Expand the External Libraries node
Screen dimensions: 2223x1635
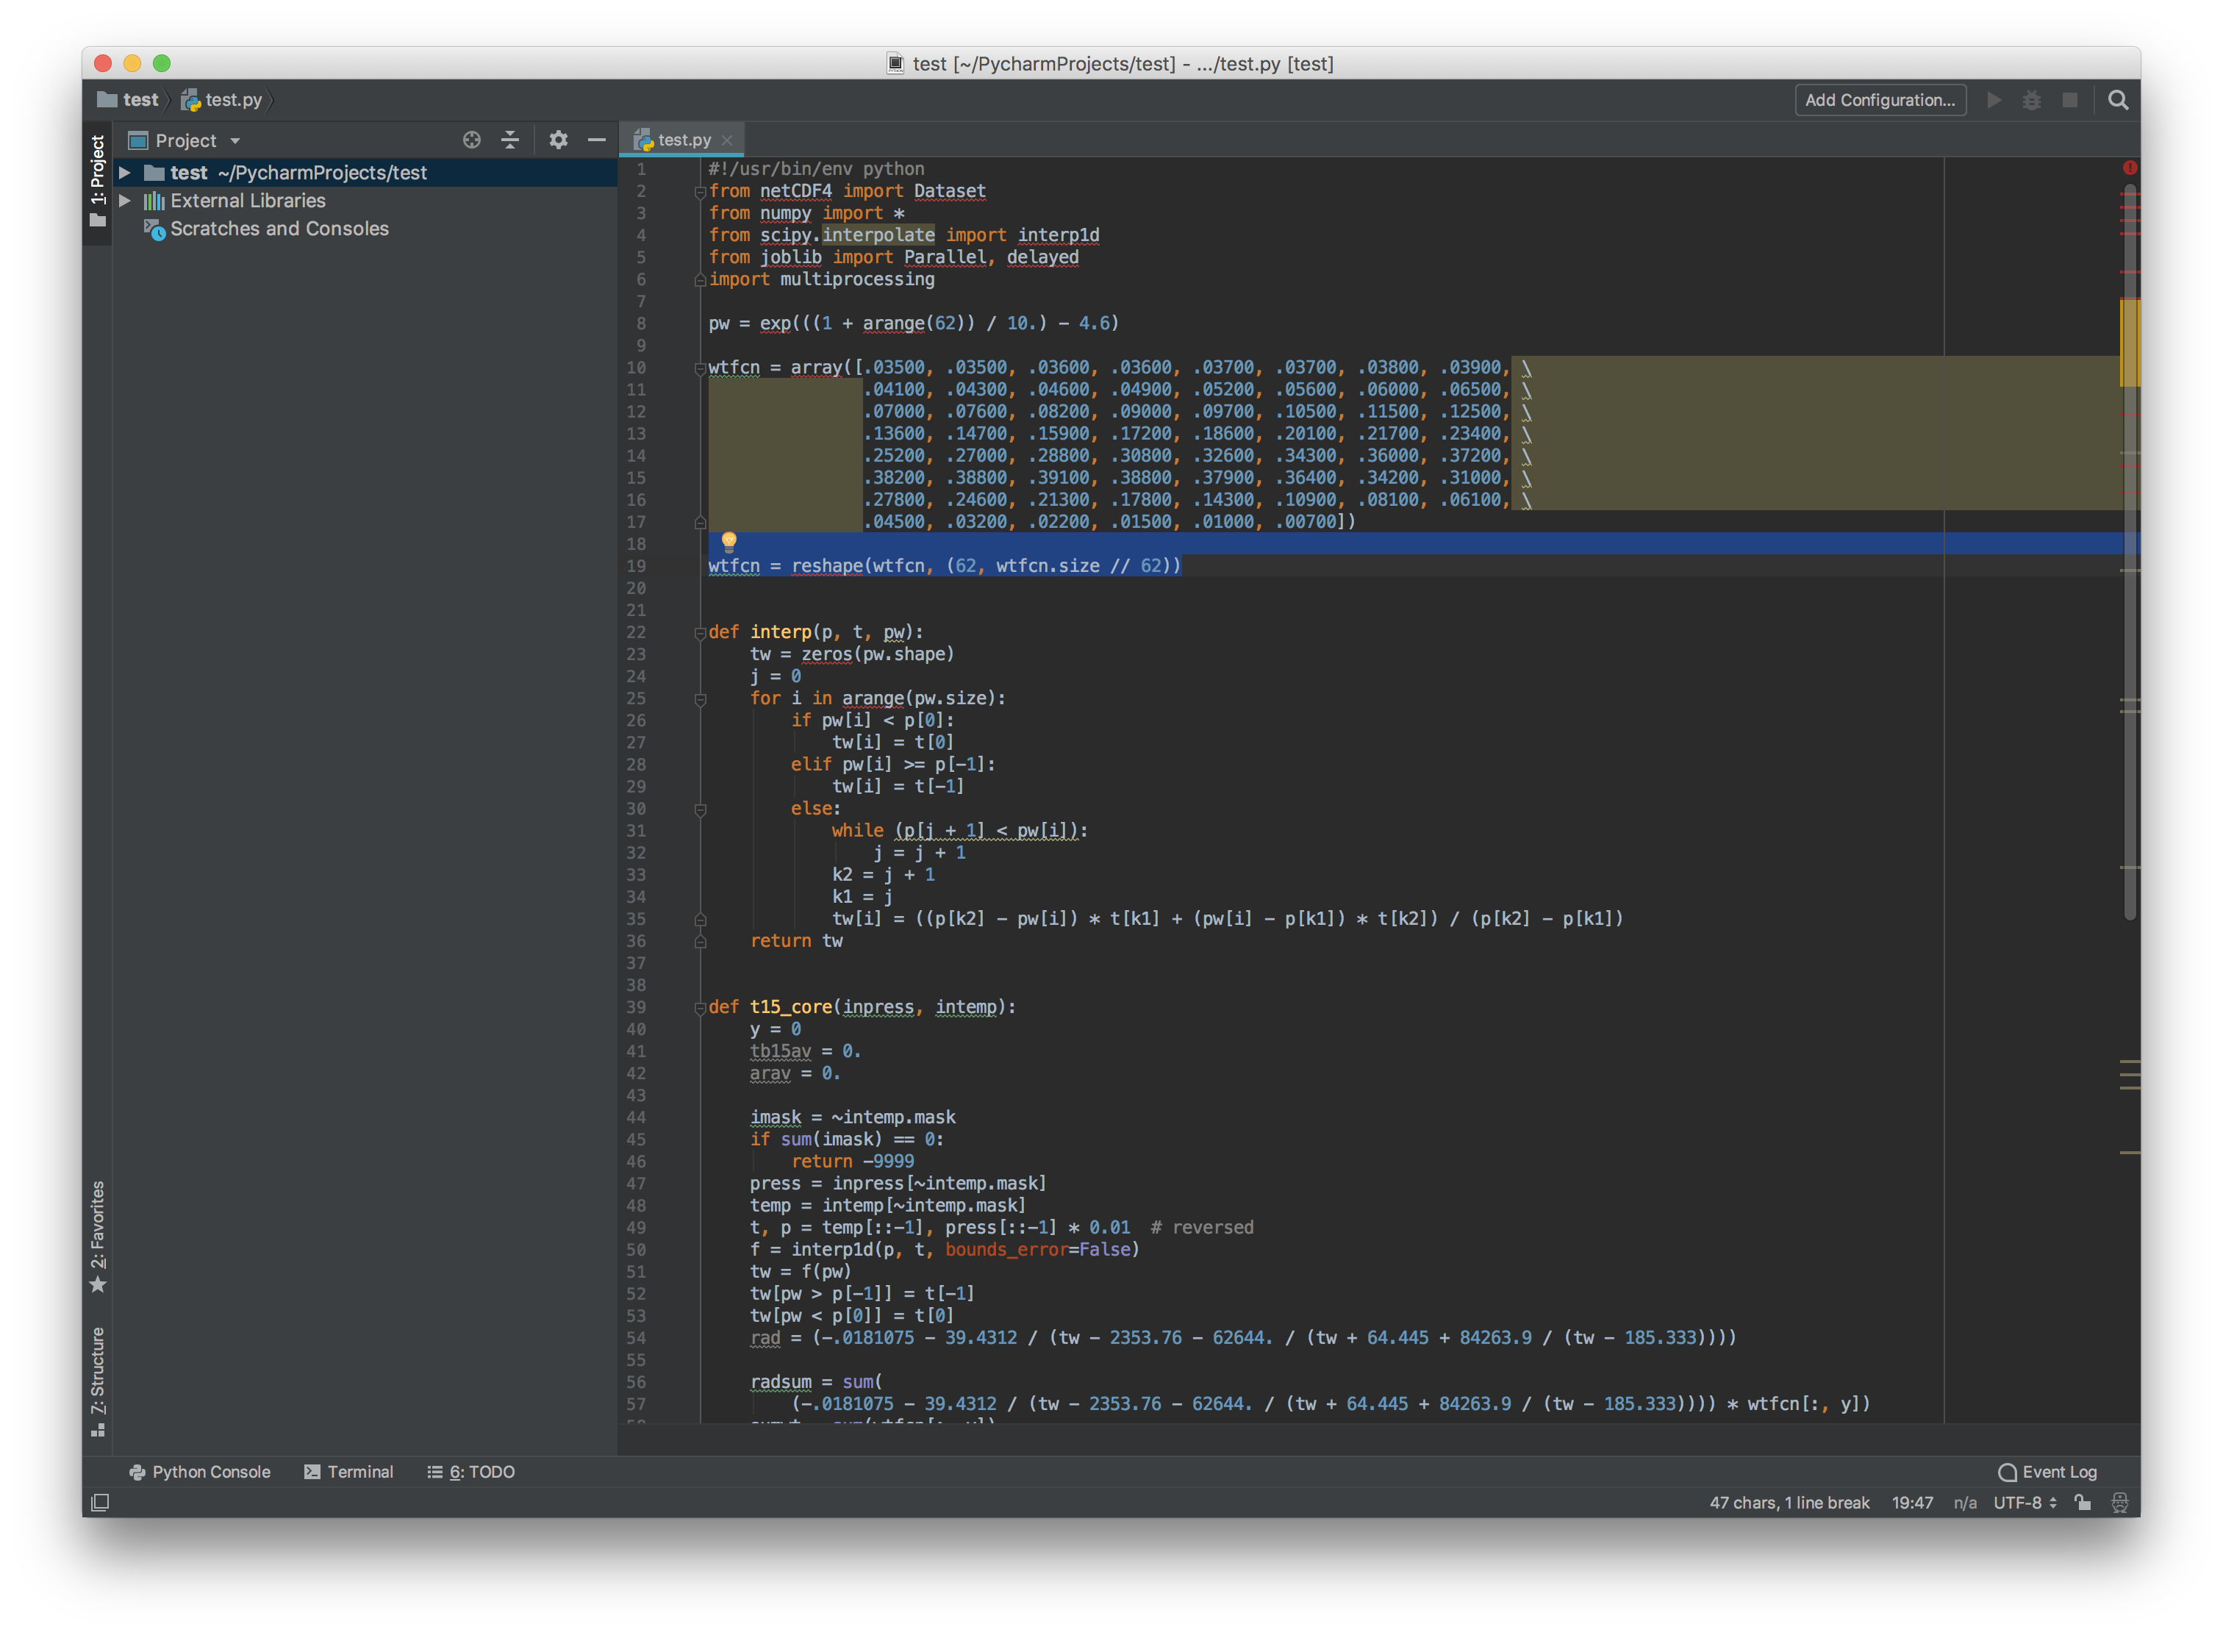126,201
